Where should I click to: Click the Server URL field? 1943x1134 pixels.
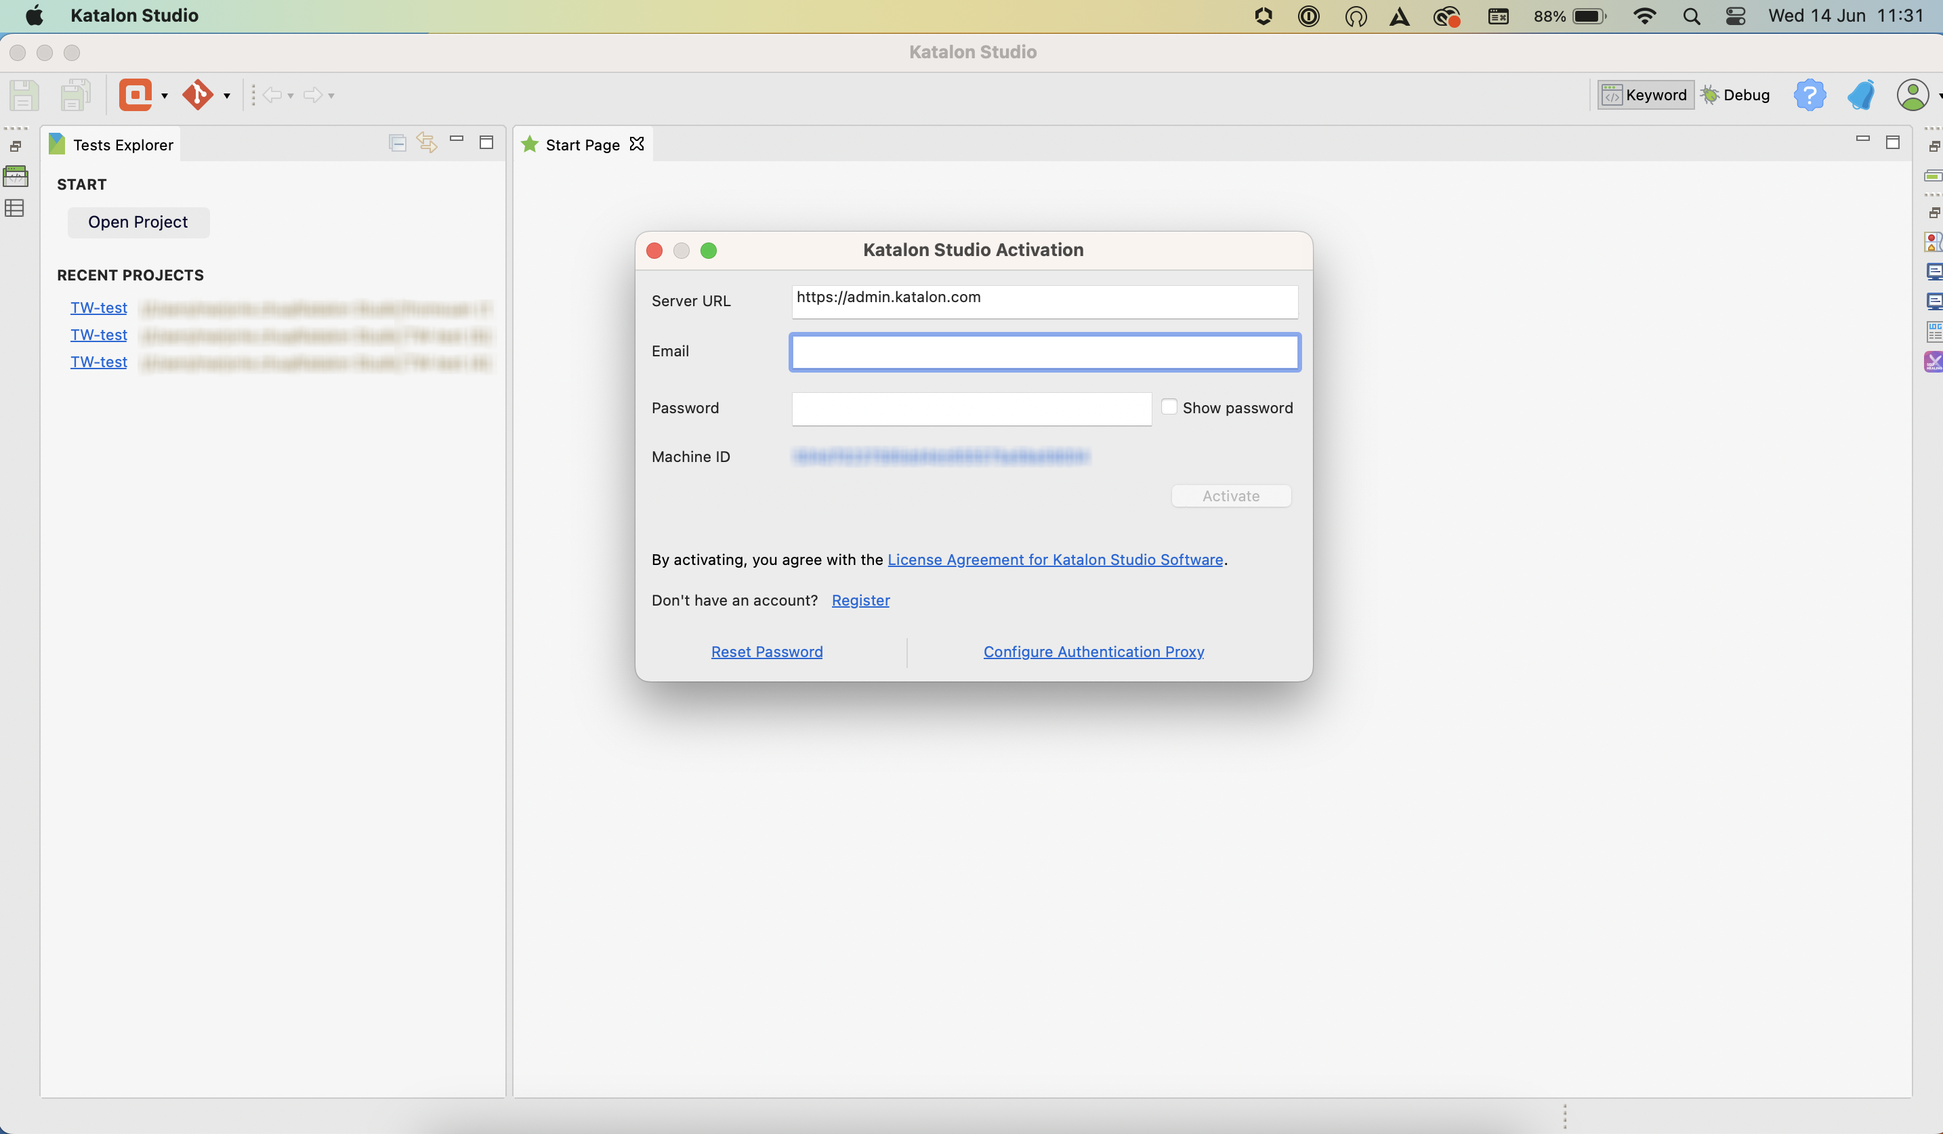click(x=1045, y=301)
